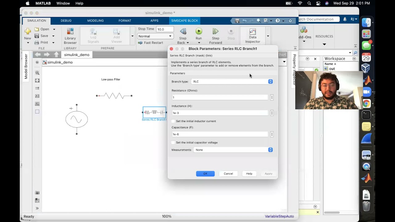Switch to the Simulation tab

coord(37,21)
